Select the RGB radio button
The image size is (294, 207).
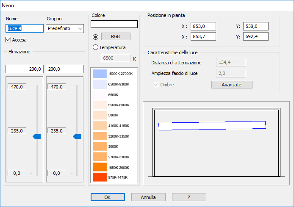pos(95,37)
